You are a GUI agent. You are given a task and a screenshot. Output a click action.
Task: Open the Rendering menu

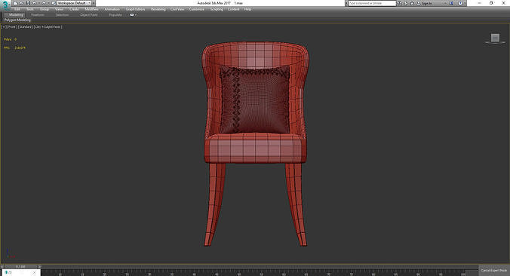(158, 9)
